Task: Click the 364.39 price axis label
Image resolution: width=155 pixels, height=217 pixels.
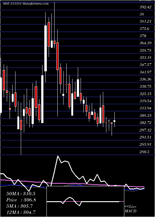Action: (x=145, y=43)
